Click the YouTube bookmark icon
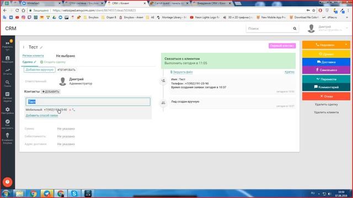This screenshot has width=353, height=198. [17, 17]
